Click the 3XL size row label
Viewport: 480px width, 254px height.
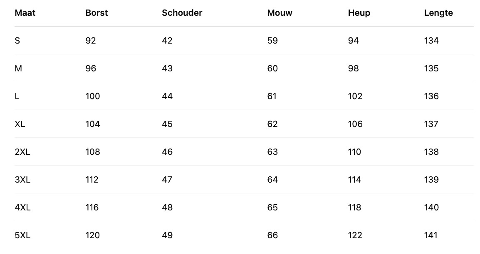pyautogui.click(x=22, y=180)
